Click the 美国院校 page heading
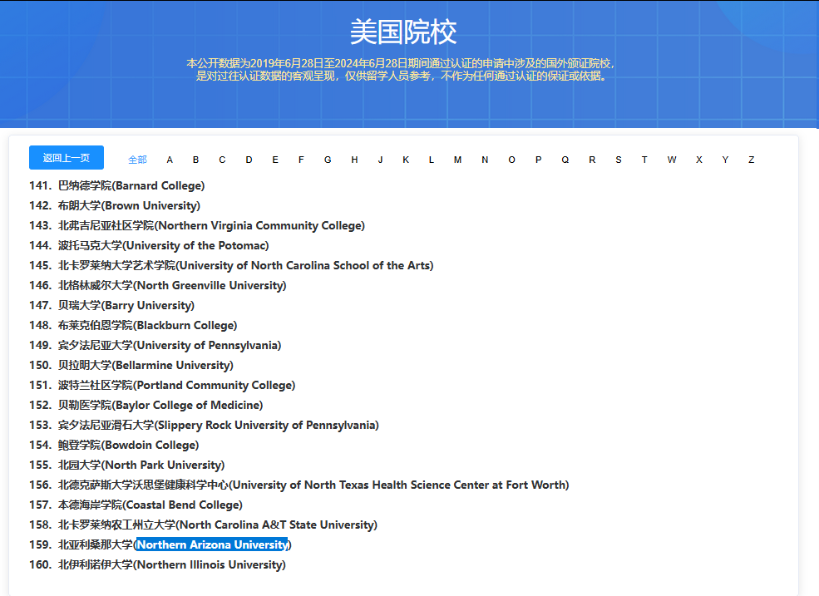Image resolution: width=819 pixels, height=596 pixels. (403, 32)
